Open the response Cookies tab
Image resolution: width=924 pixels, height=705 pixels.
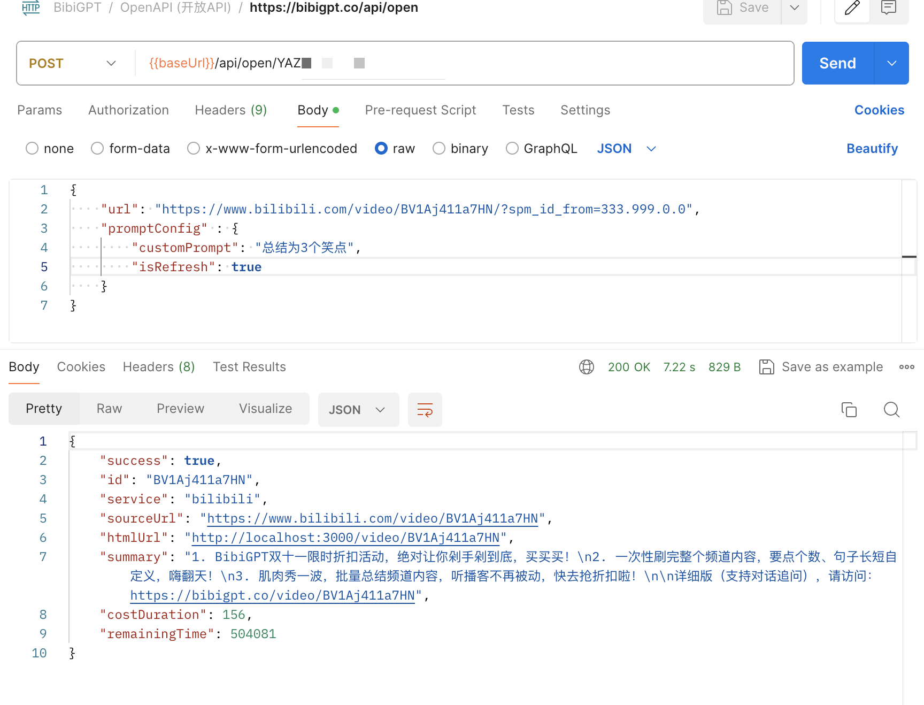tap(81, 367)
